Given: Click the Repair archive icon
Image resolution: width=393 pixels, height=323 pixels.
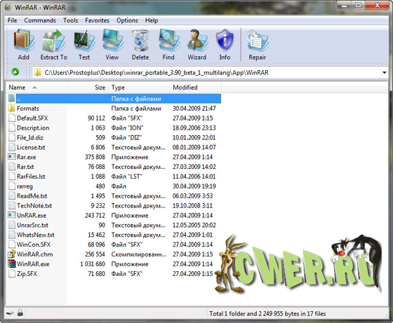Looking at the screenshot, I should (x=257, y=45).
